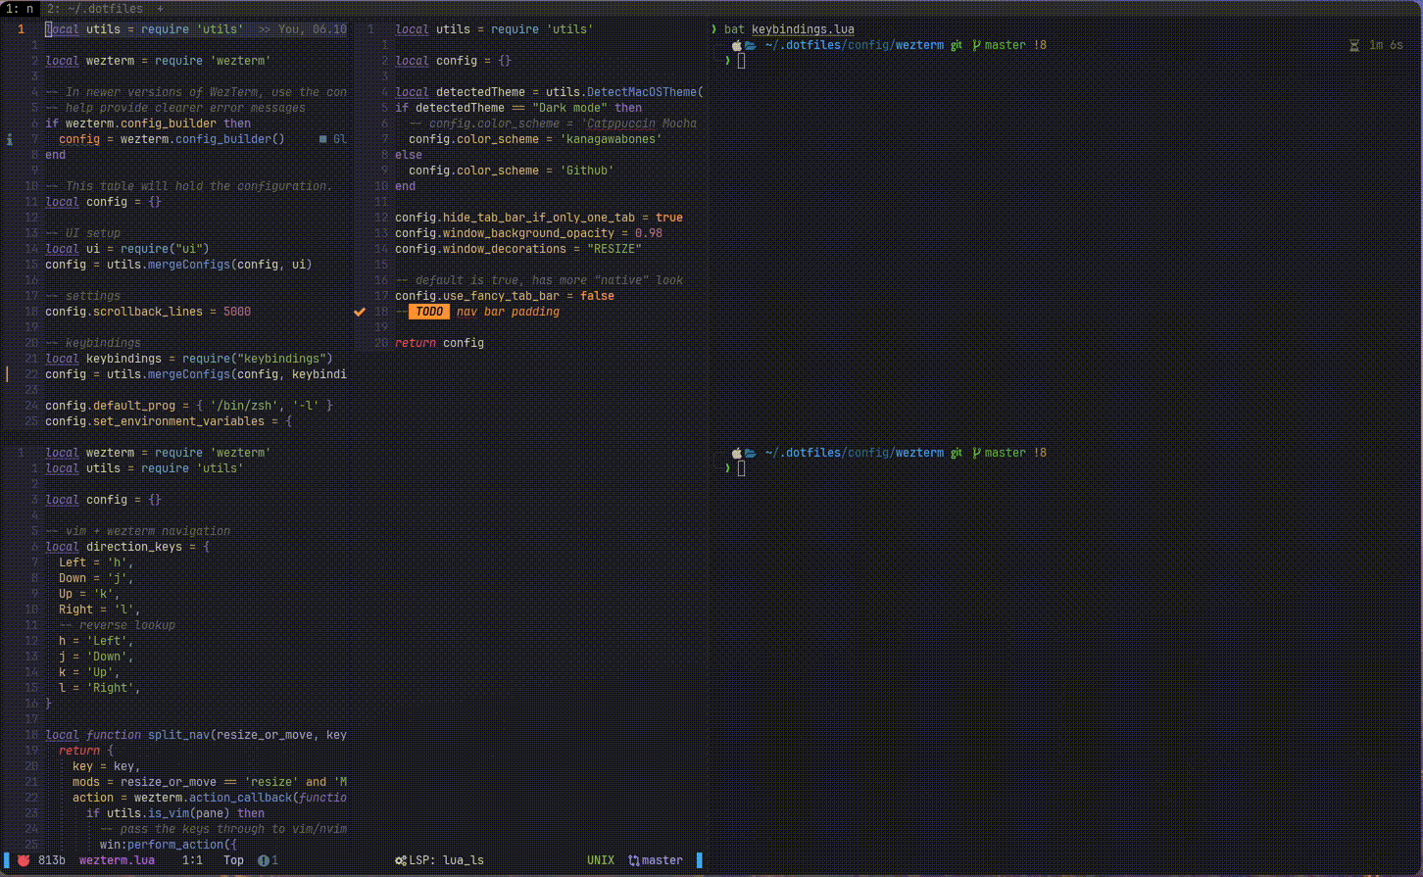Click 'config.hide_tab_bar_if_only_one_tab = true' line
Screen dimensions: 1423x877
tap(539, 218)
